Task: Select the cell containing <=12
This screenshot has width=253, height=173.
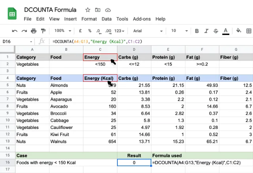Action: (134, 64)
